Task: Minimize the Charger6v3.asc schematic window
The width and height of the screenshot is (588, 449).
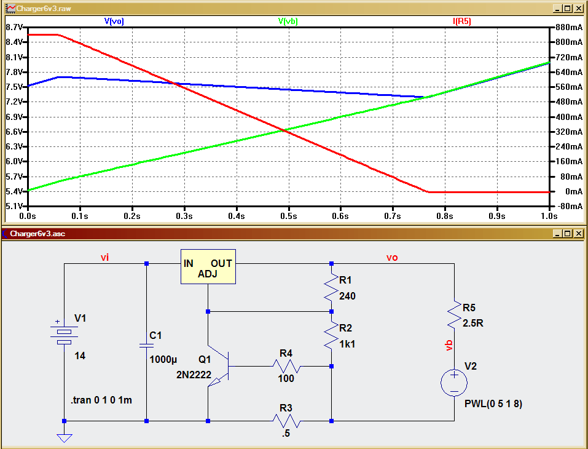Action: tap(557, 234)
